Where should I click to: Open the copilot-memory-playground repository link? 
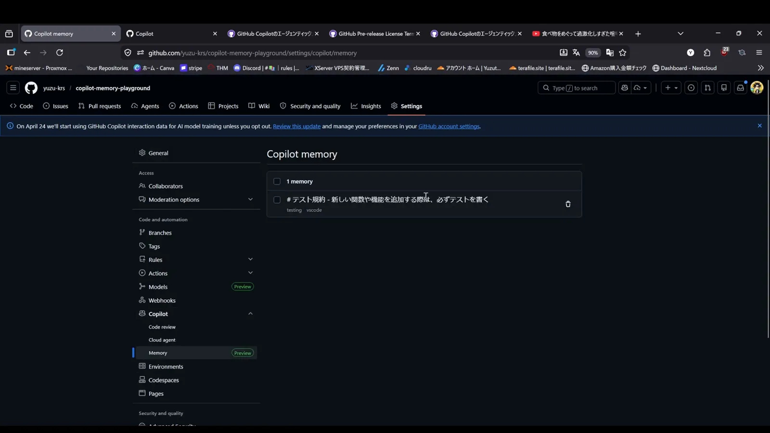pyautogui.click(x=113, y=88)
